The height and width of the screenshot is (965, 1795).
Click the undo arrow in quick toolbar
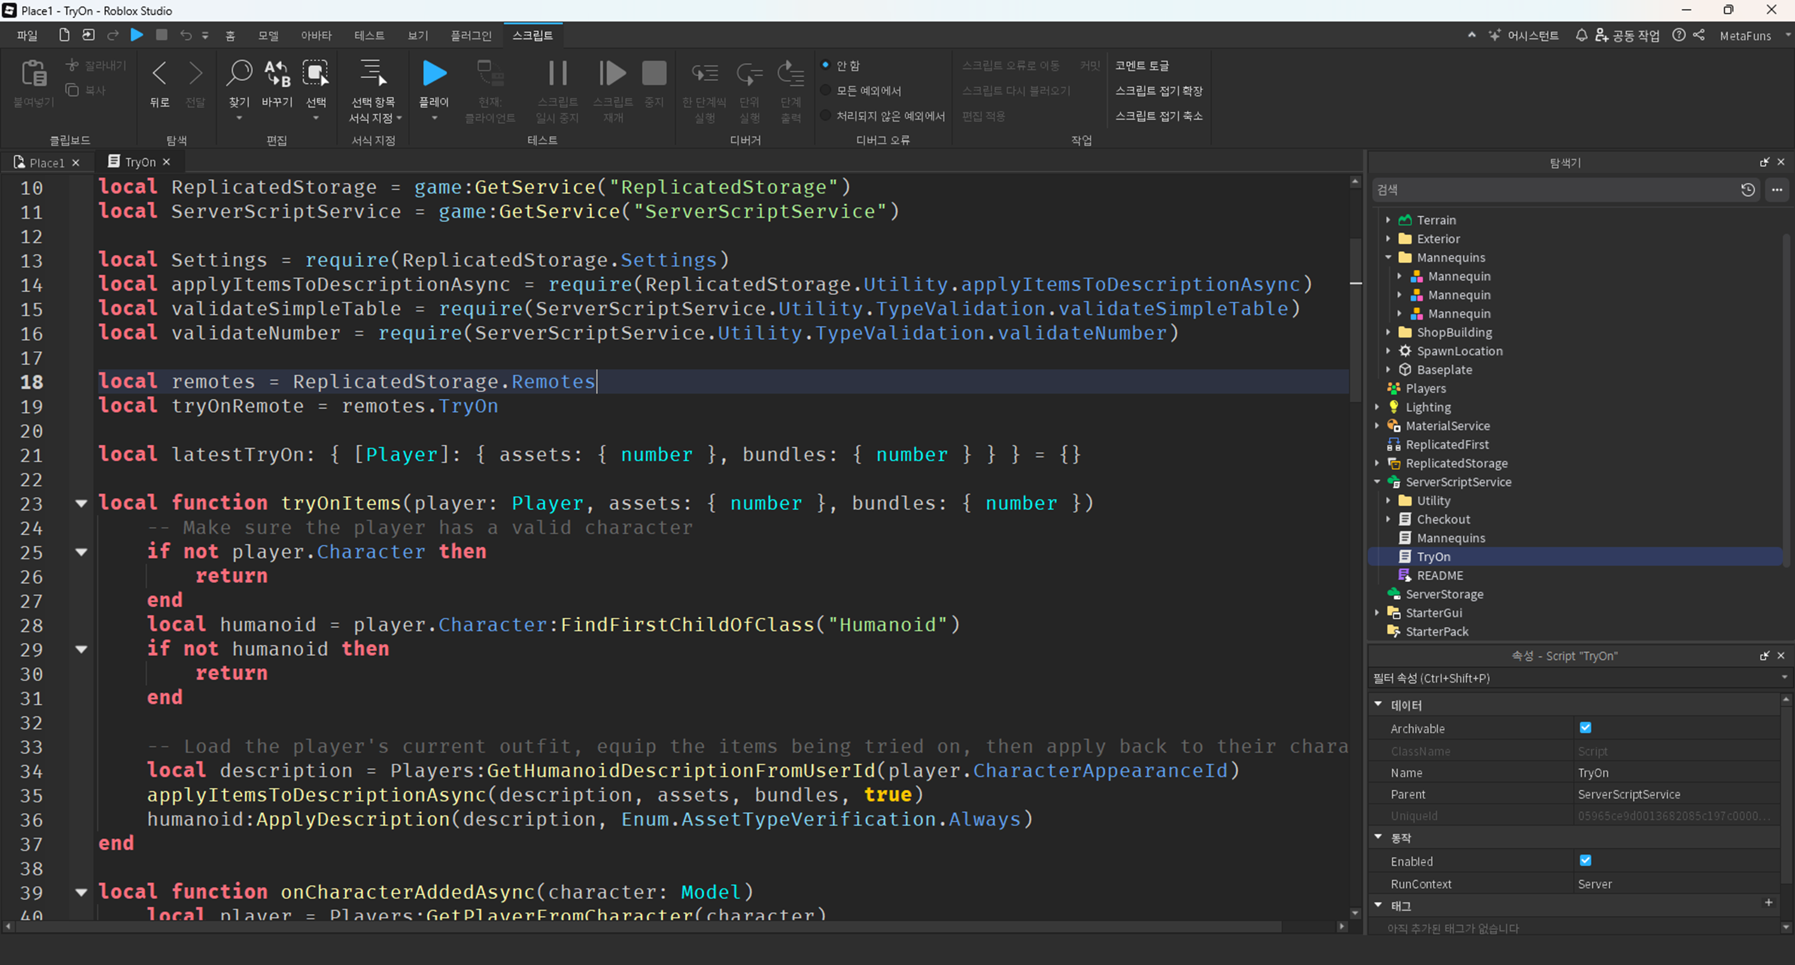(x=185, y=35)
